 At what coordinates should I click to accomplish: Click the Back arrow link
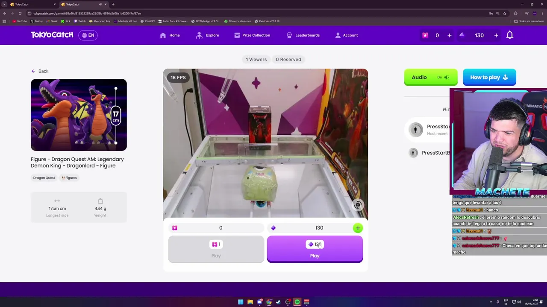pyautogui.click(x=40, y=71)
